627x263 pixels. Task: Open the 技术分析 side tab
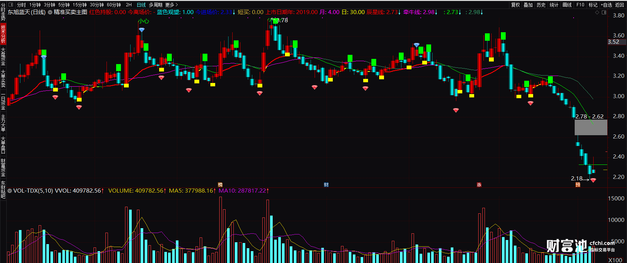pos(3,34)
